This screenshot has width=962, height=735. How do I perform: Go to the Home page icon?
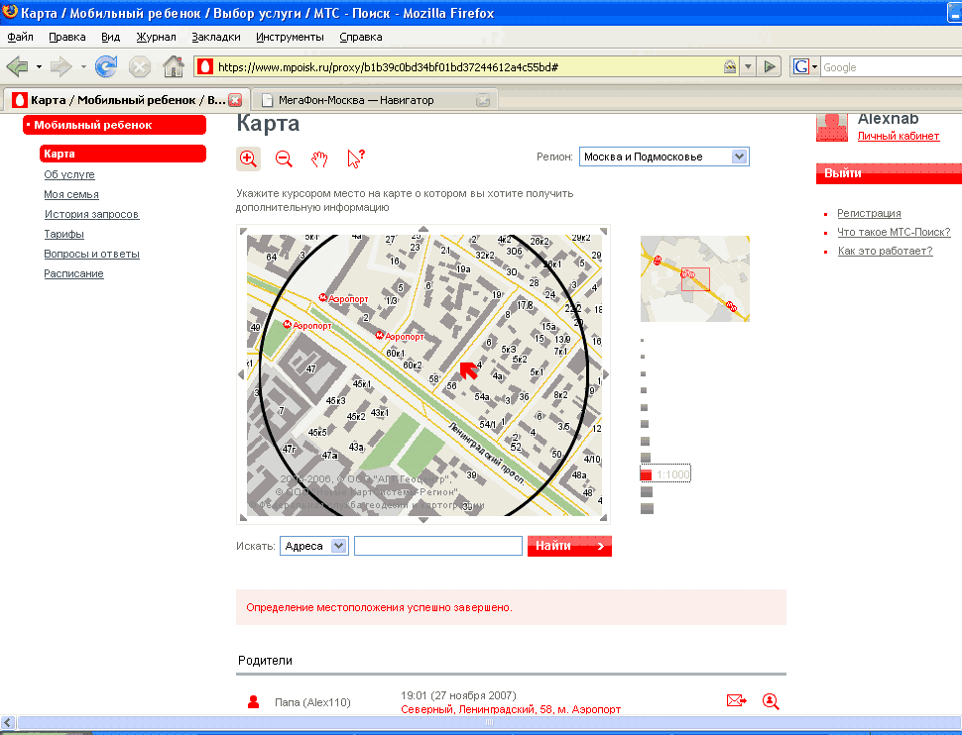[174, 66]
